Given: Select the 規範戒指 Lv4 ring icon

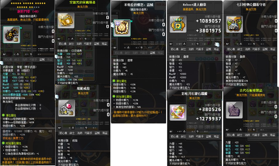Looking at the screenshot, I should 66,108.
